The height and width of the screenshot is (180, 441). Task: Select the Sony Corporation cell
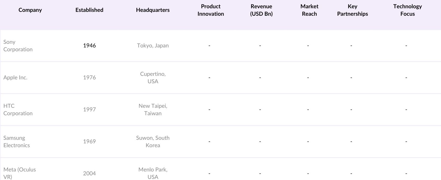click(x=18, y=46)
